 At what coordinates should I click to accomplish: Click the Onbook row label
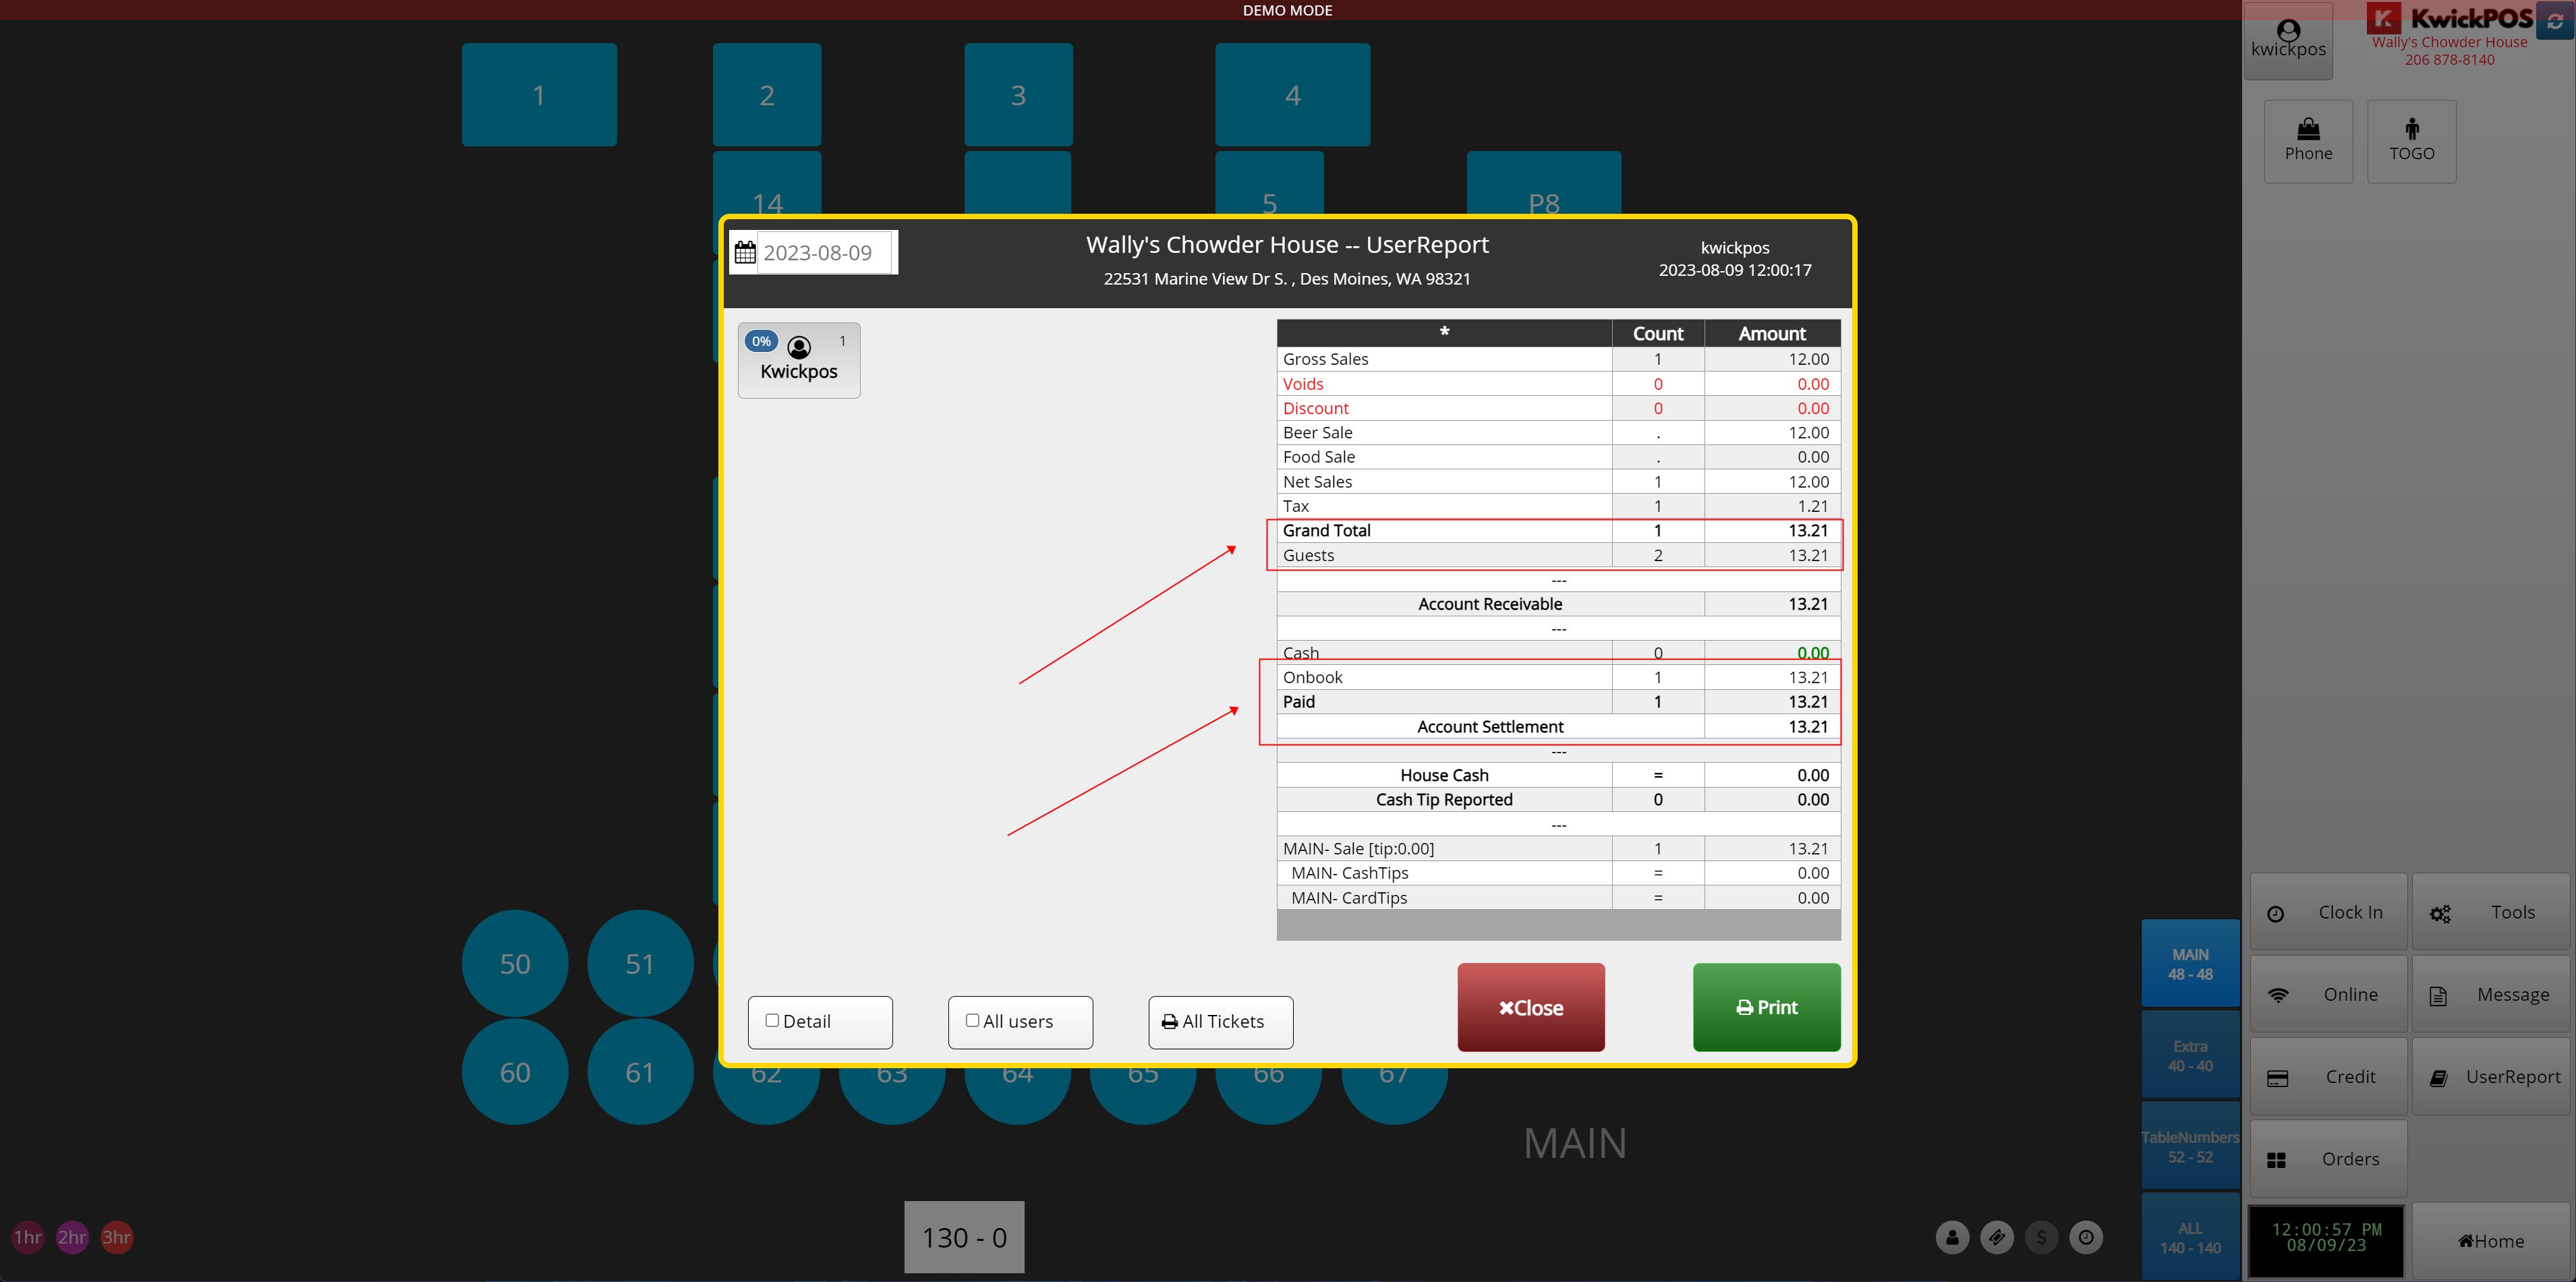1312,677
